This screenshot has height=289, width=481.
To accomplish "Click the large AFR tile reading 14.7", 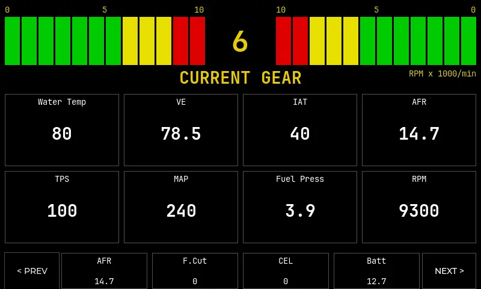I will pyautogui.click(x=419, y=130).
